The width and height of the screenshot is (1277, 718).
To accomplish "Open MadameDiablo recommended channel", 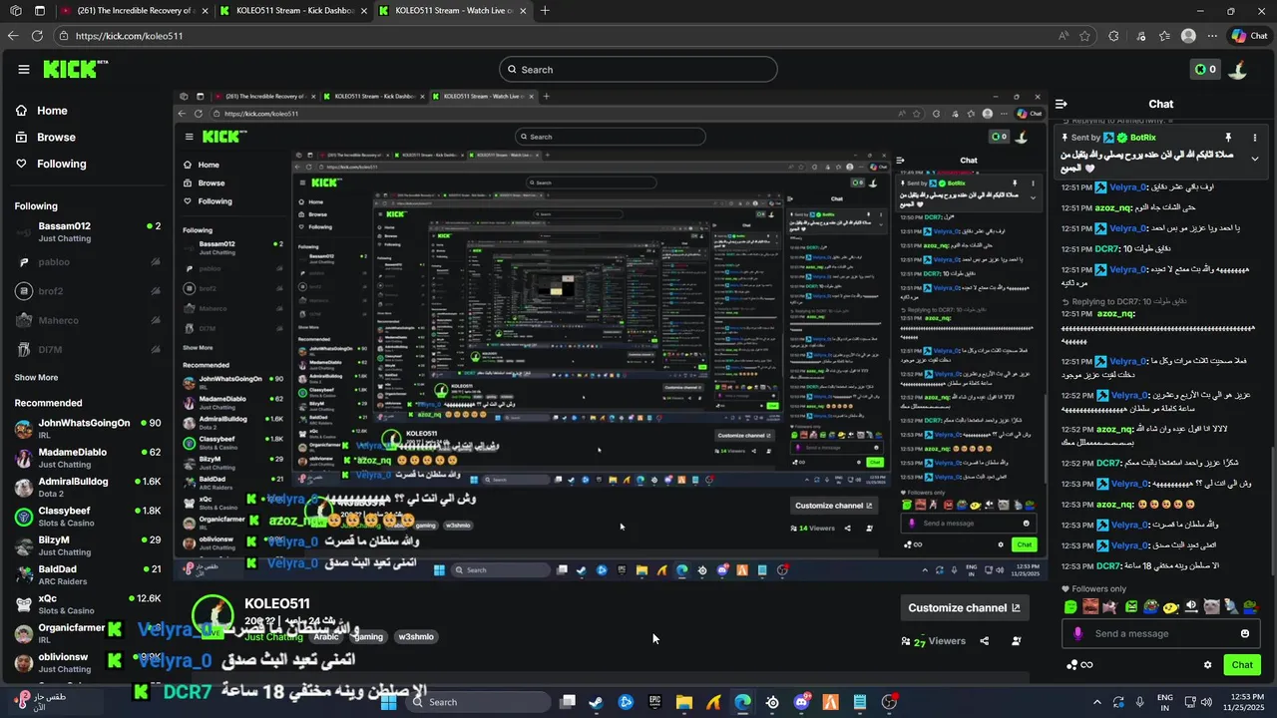I will coord(87,459).
